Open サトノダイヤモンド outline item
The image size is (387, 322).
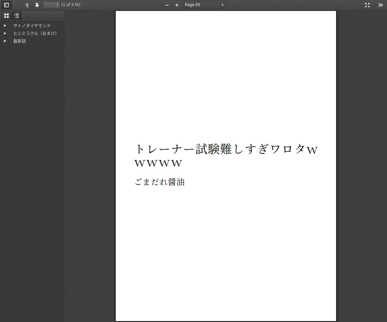tap(32, 25)
